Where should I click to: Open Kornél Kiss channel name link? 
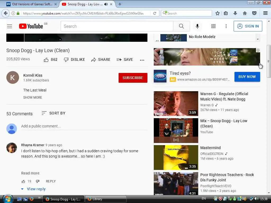[x=33, y=75]
